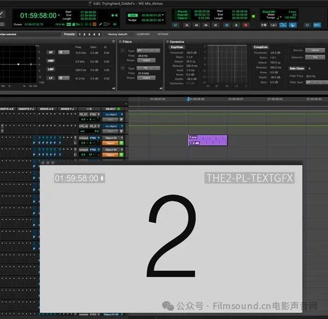Click the Side Chain section header
This screenshot has width=328, height=319.
(x=297, y=68)
